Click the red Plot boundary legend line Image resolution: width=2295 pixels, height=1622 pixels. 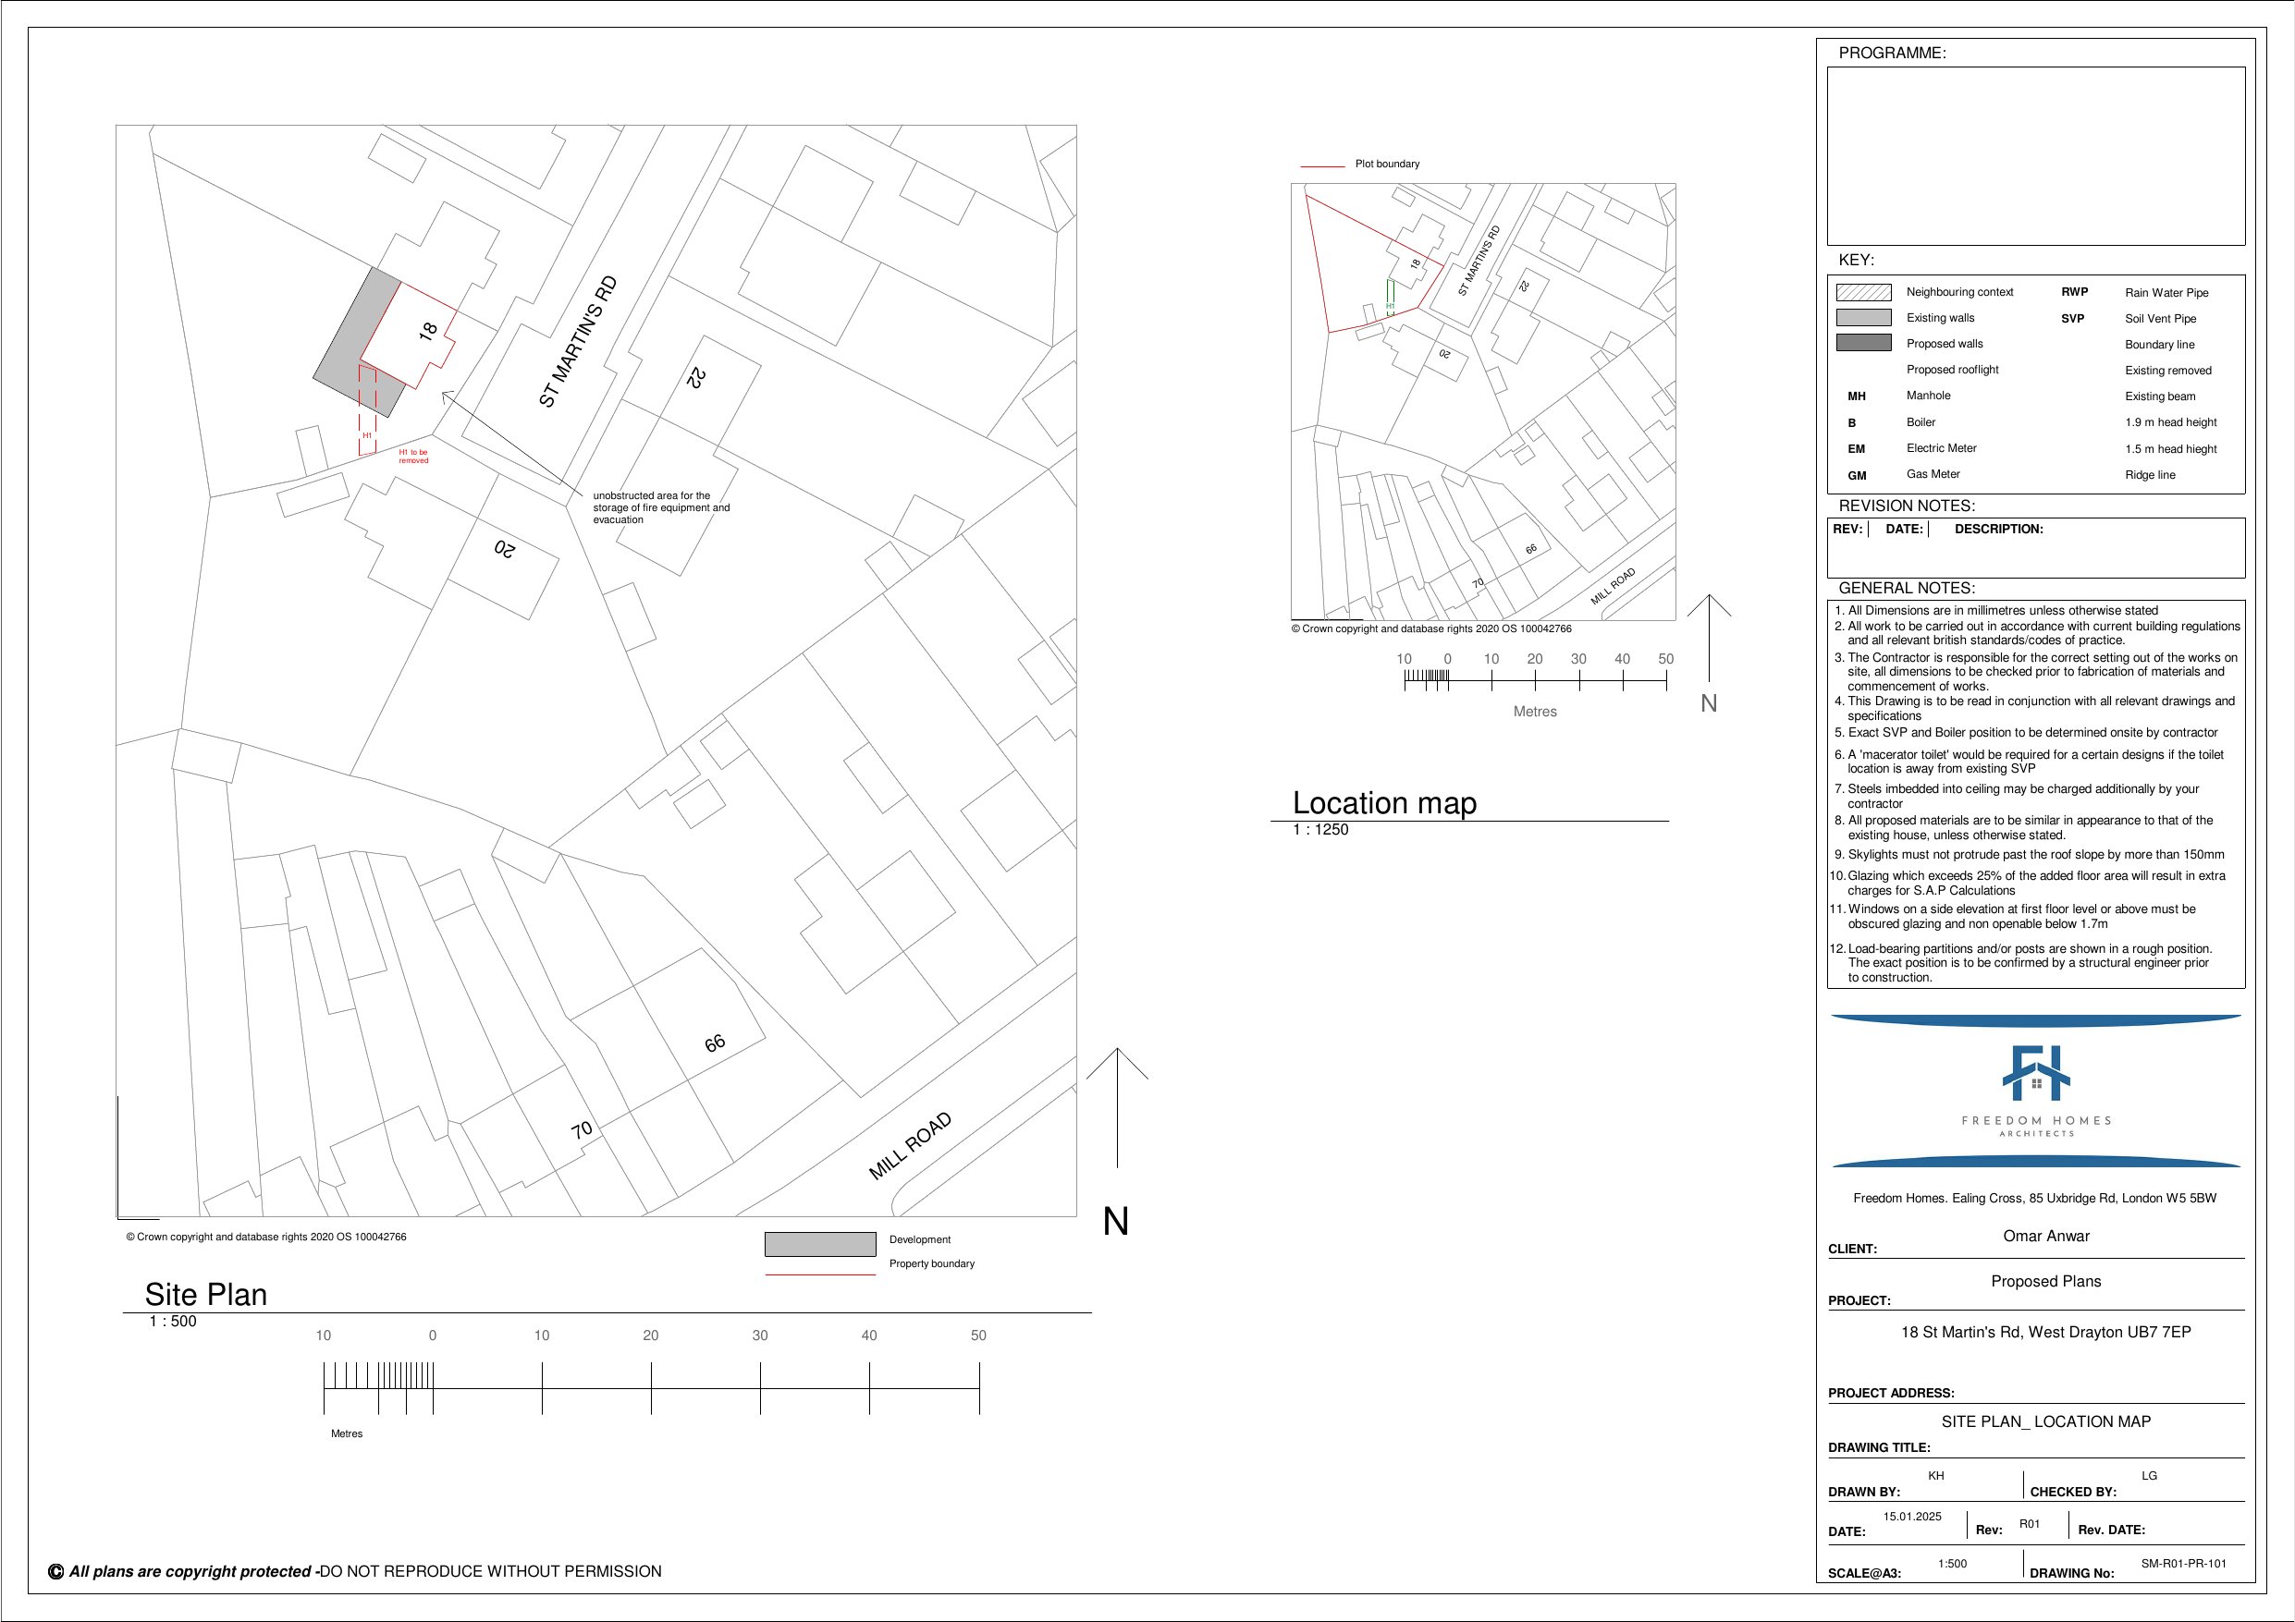(1321, 166)
